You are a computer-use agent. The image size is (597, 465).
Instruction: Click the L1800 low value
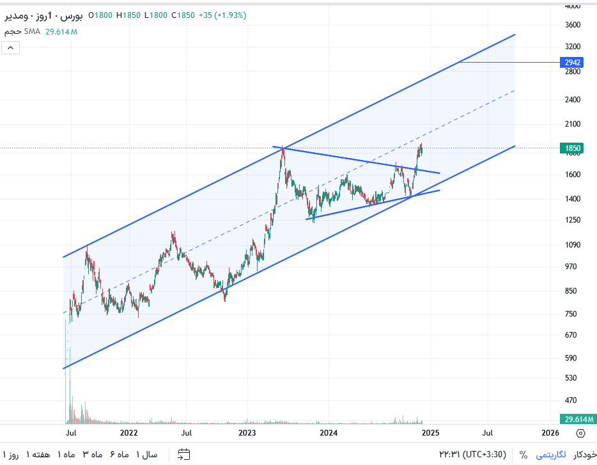tap(156, 15)
